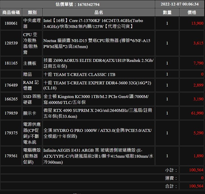Select barcode 176489
The height and width of the screenshot is (194, 205).
[x=11, y=85]
